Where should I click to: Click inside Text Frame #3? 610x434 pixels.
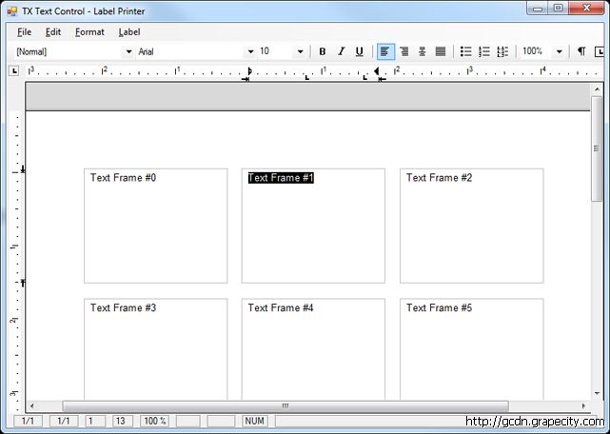pyautogui.click(x=155, y=352)
